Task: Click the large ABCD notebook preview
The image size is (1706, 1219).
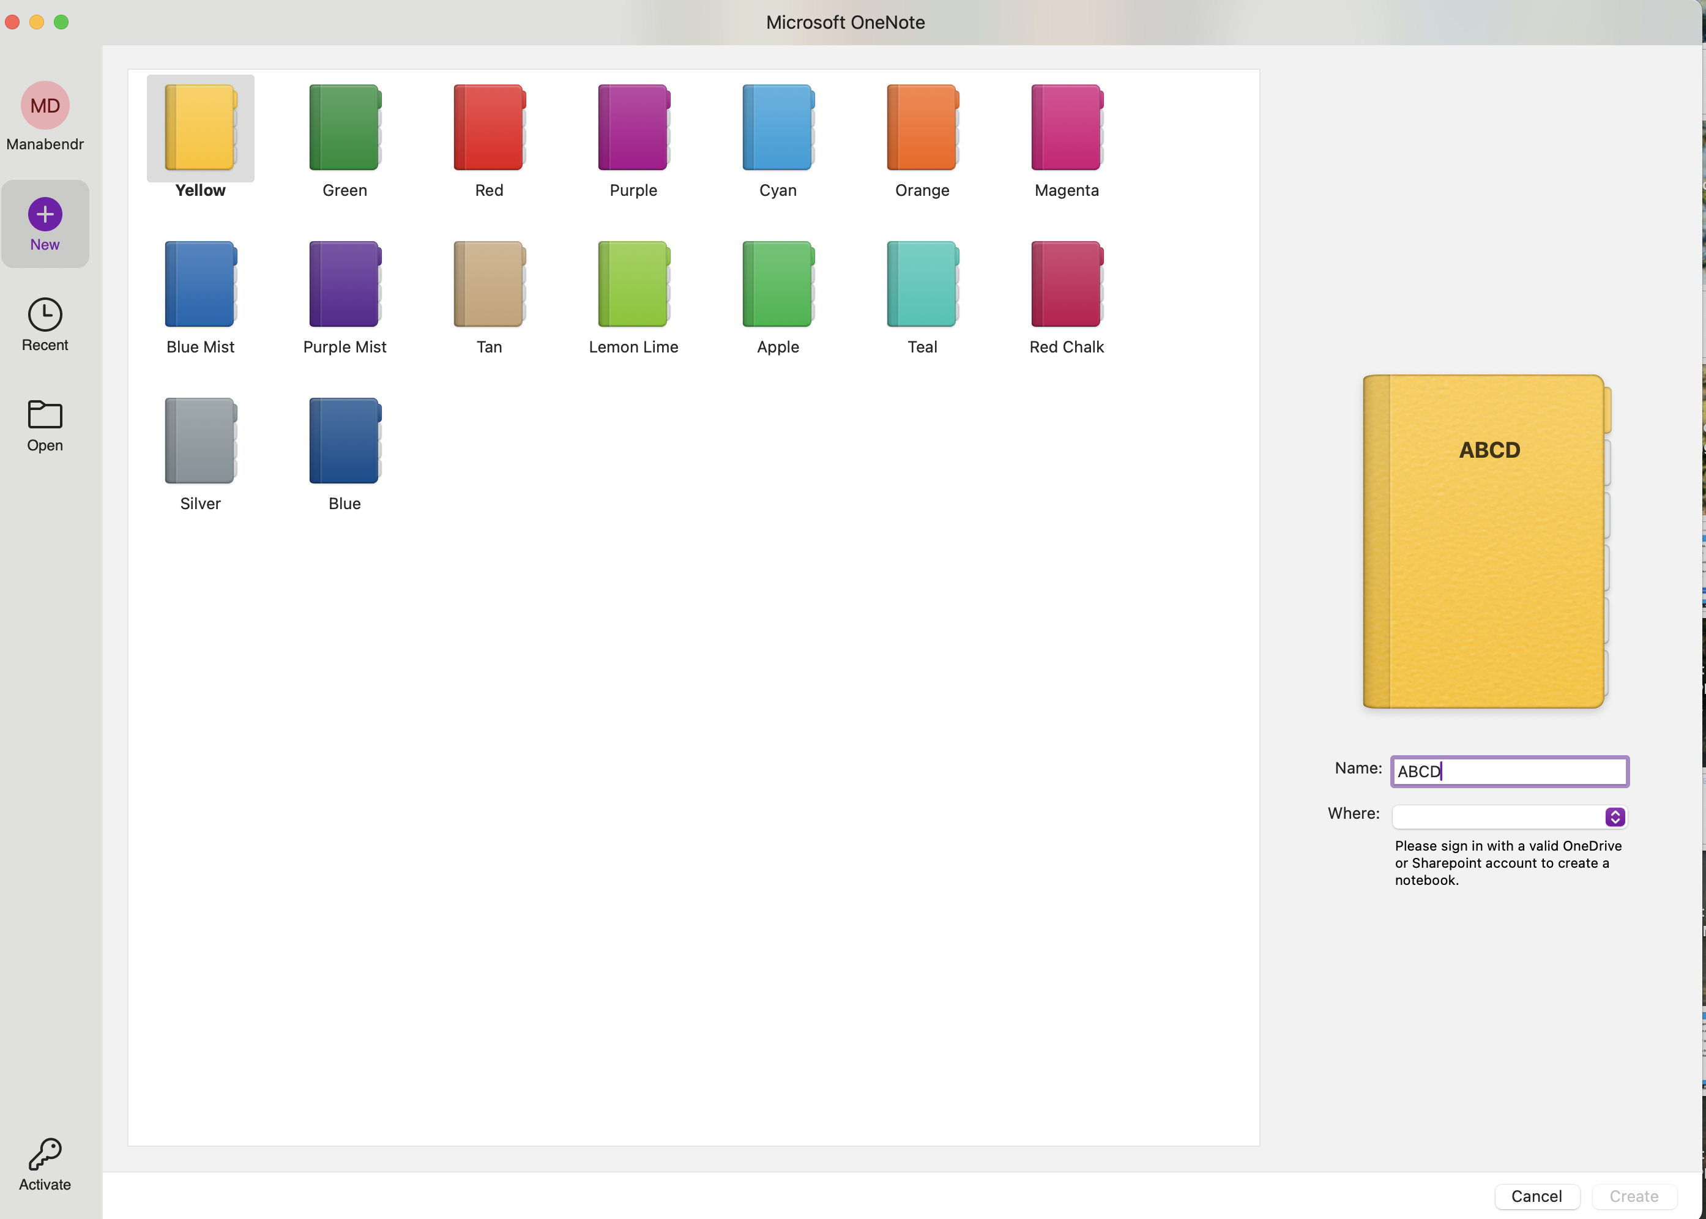Action: tap(1485, 541)
